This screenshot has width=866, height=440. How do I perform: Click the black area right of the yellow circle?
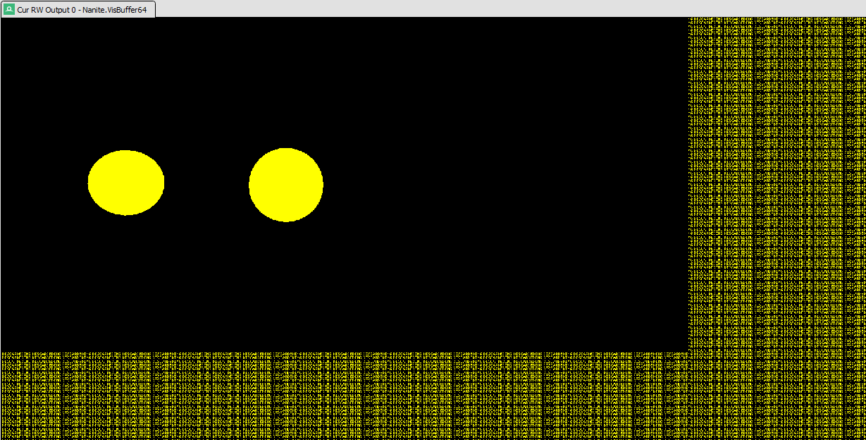pyautogui.click(x=493, y=185)
